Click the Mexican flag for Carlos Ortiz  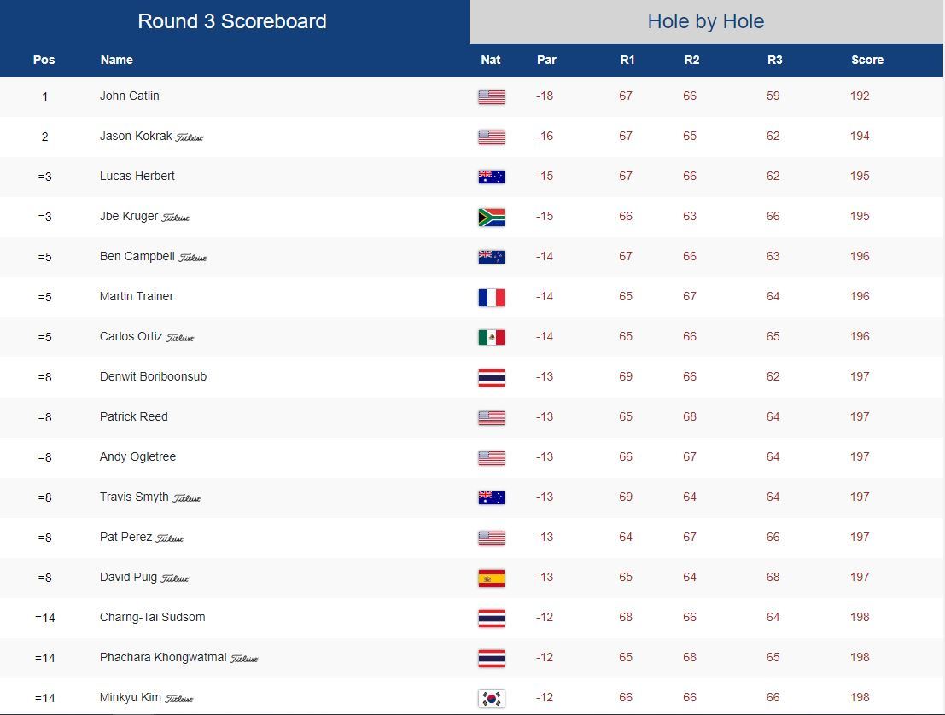point(492,337)
